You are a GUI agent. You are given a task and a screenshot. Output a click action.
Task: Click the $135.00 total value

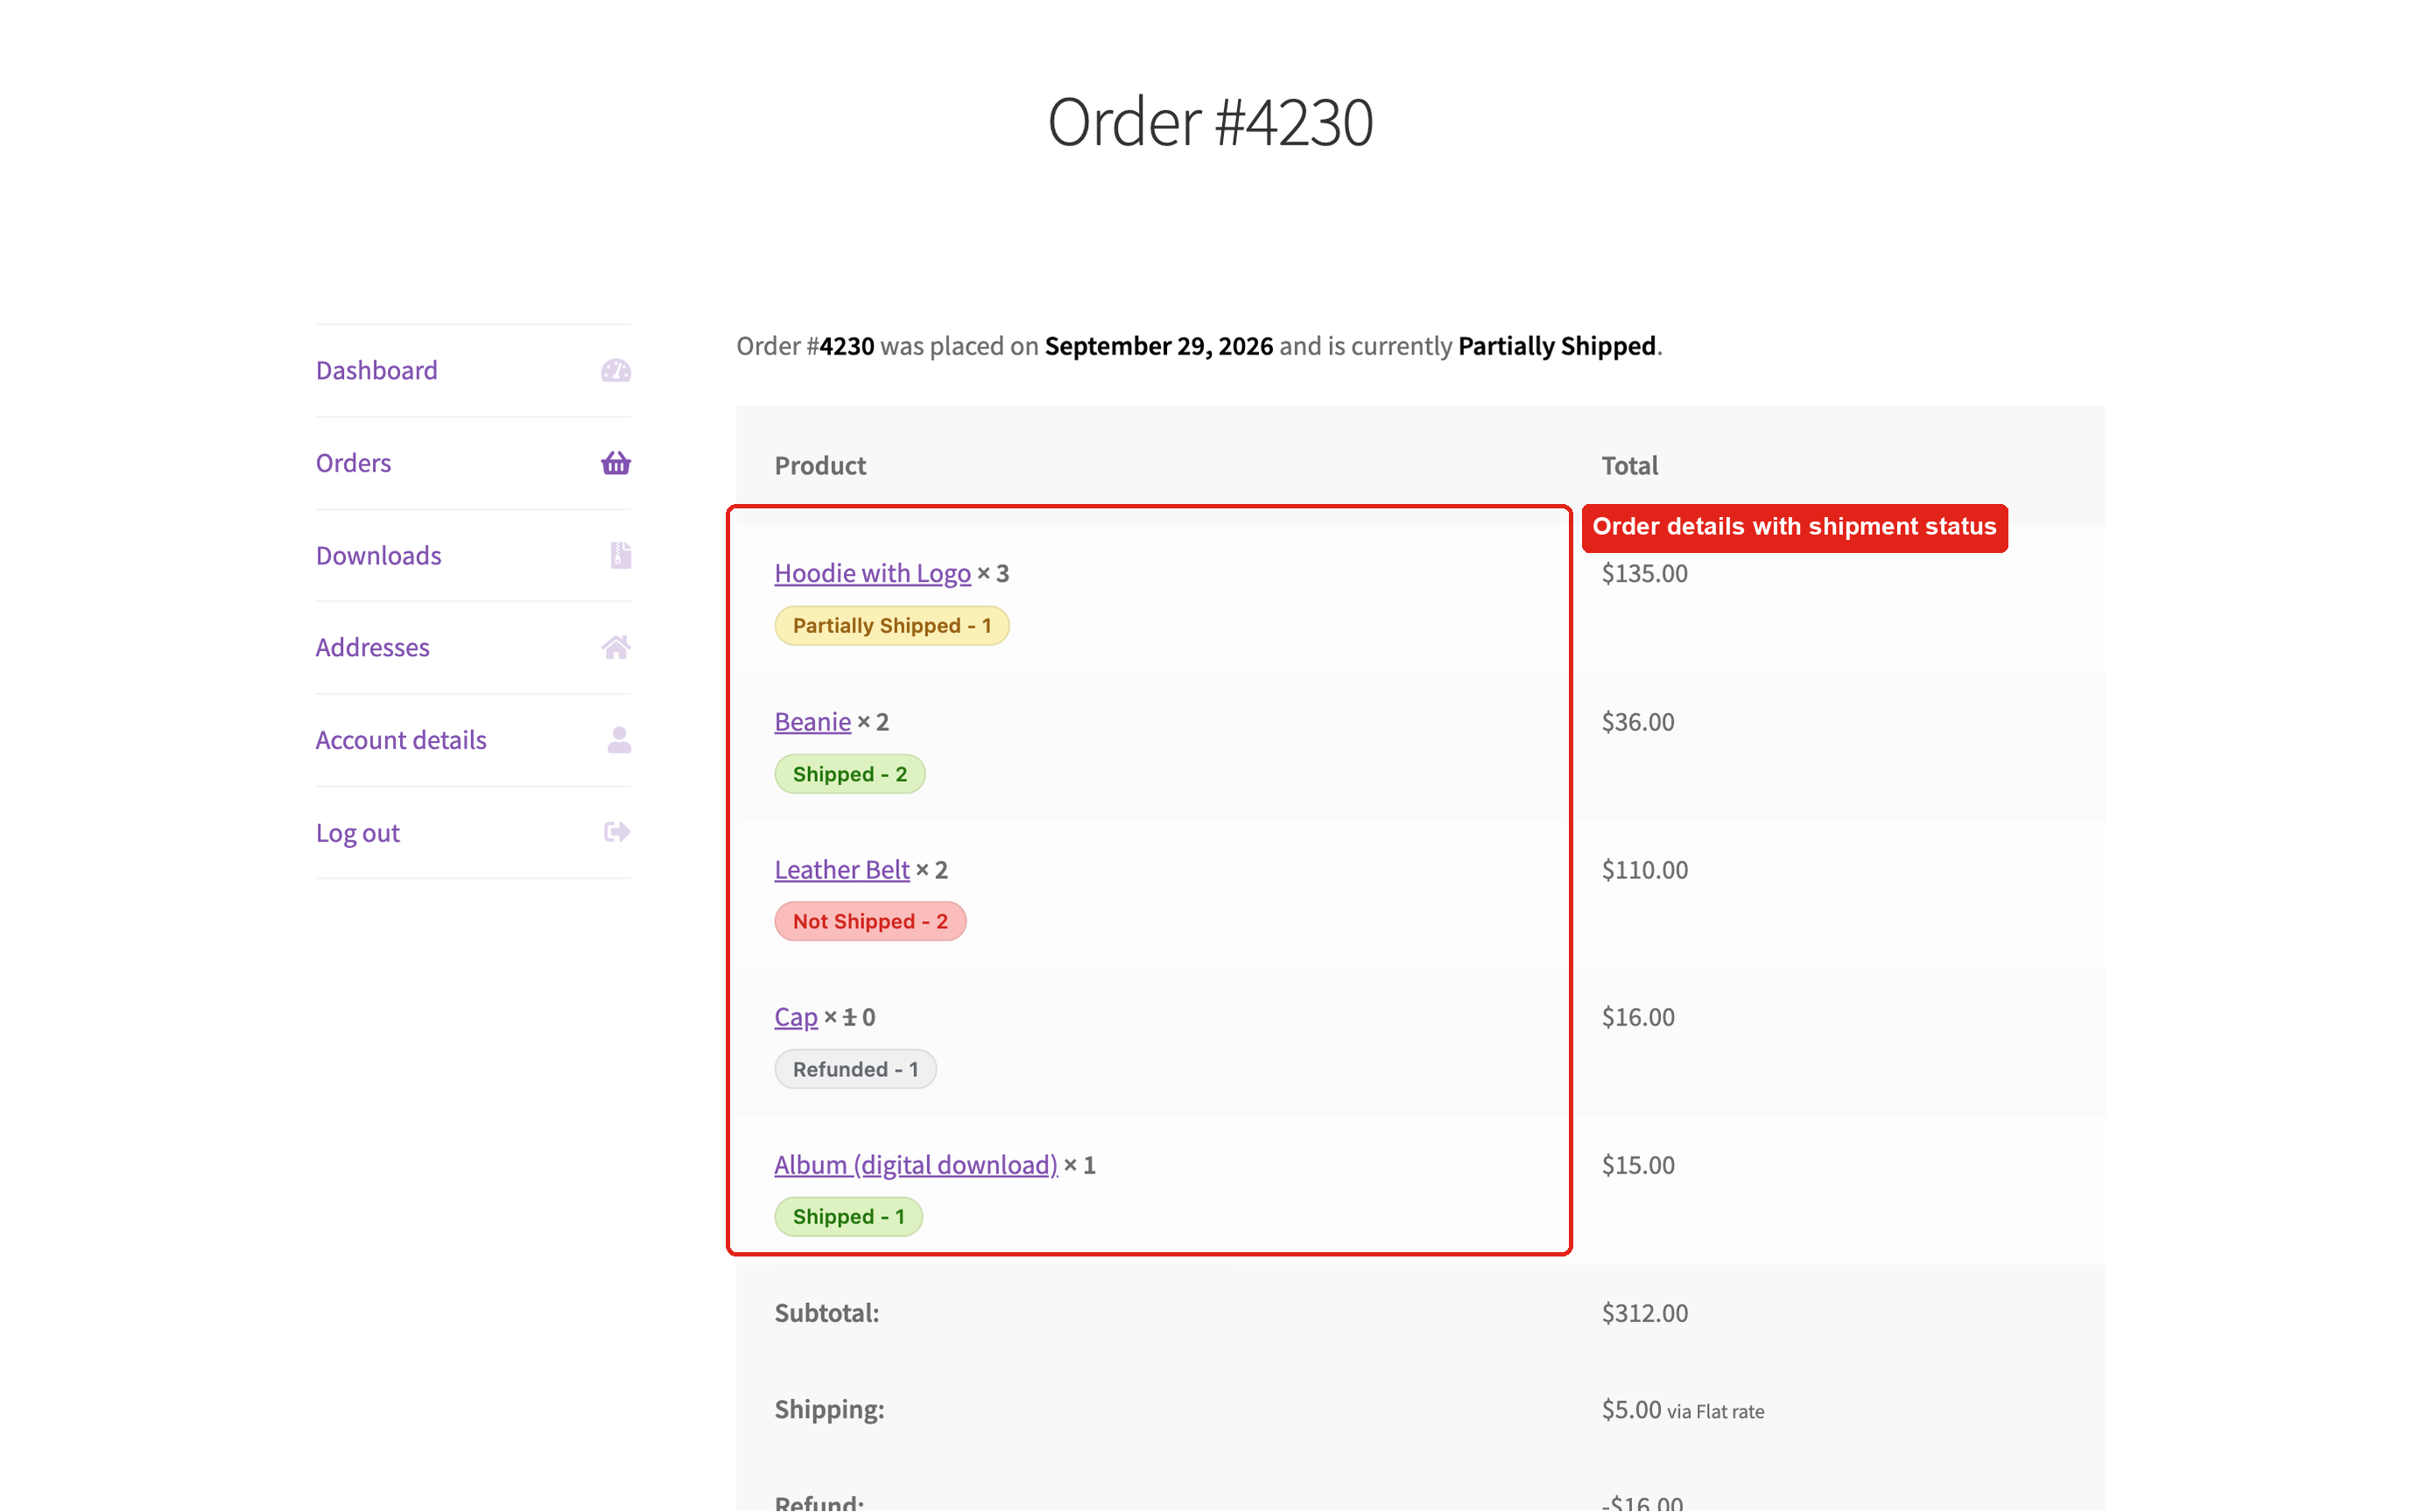point(1643,573)
